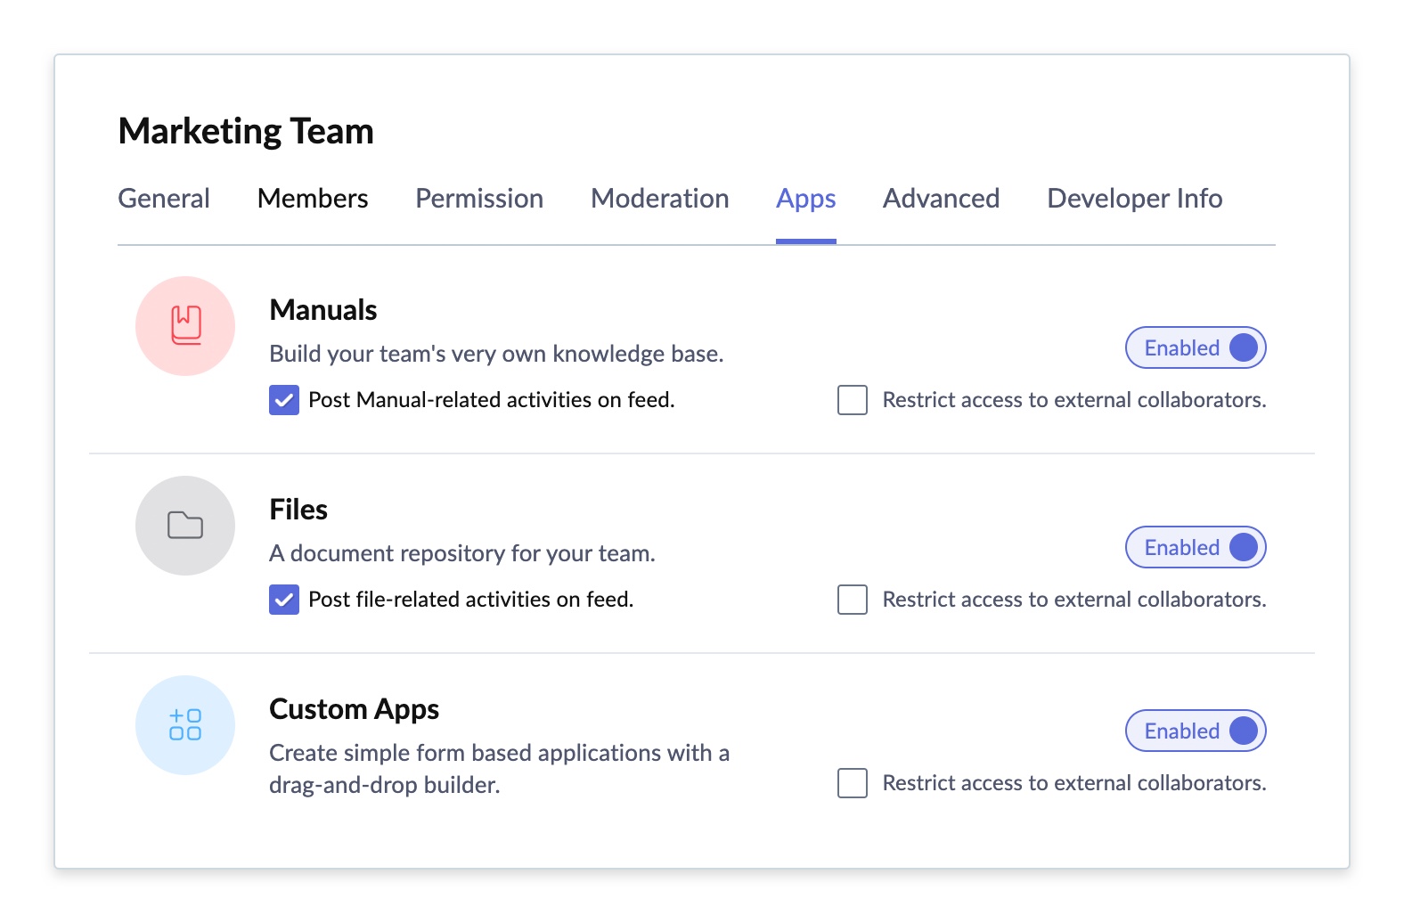Disable the Files app toggle
This screenshot has height=923, width=1404.
pos(1196,547)
